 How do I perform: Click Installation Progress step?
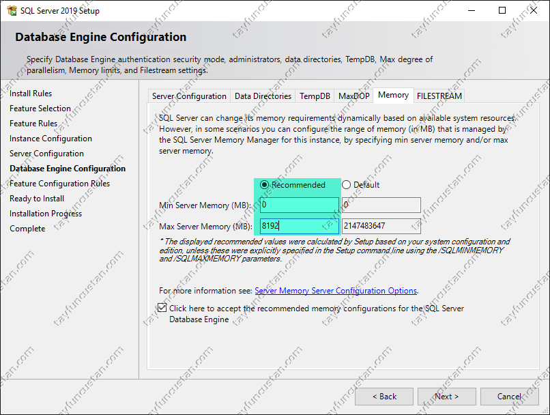click(46, 214)
